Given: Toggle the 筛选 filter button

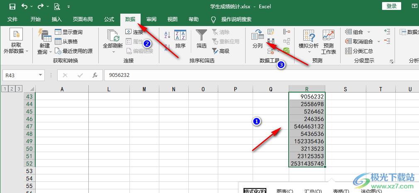Looking at the screenshot, I should pyautogui.click(x=202, y=39).
